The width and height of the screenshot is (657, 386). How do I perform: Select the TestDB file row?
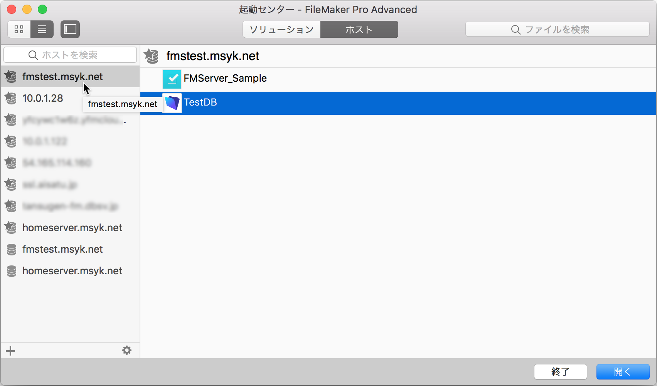click(398, 103)
